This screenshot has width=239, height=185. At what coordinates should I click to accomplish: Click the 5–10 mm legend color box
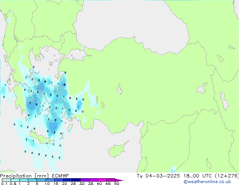[x=41, y=180]
